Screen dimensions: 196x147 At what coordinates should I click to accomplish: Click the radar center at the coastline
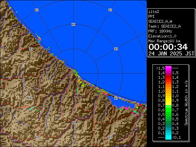tap(73, 73)
